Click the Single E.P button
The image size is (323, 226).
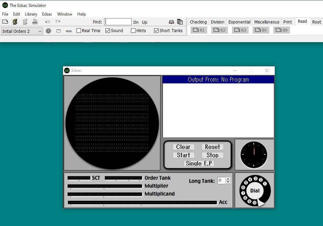click(x=199, y=163)
